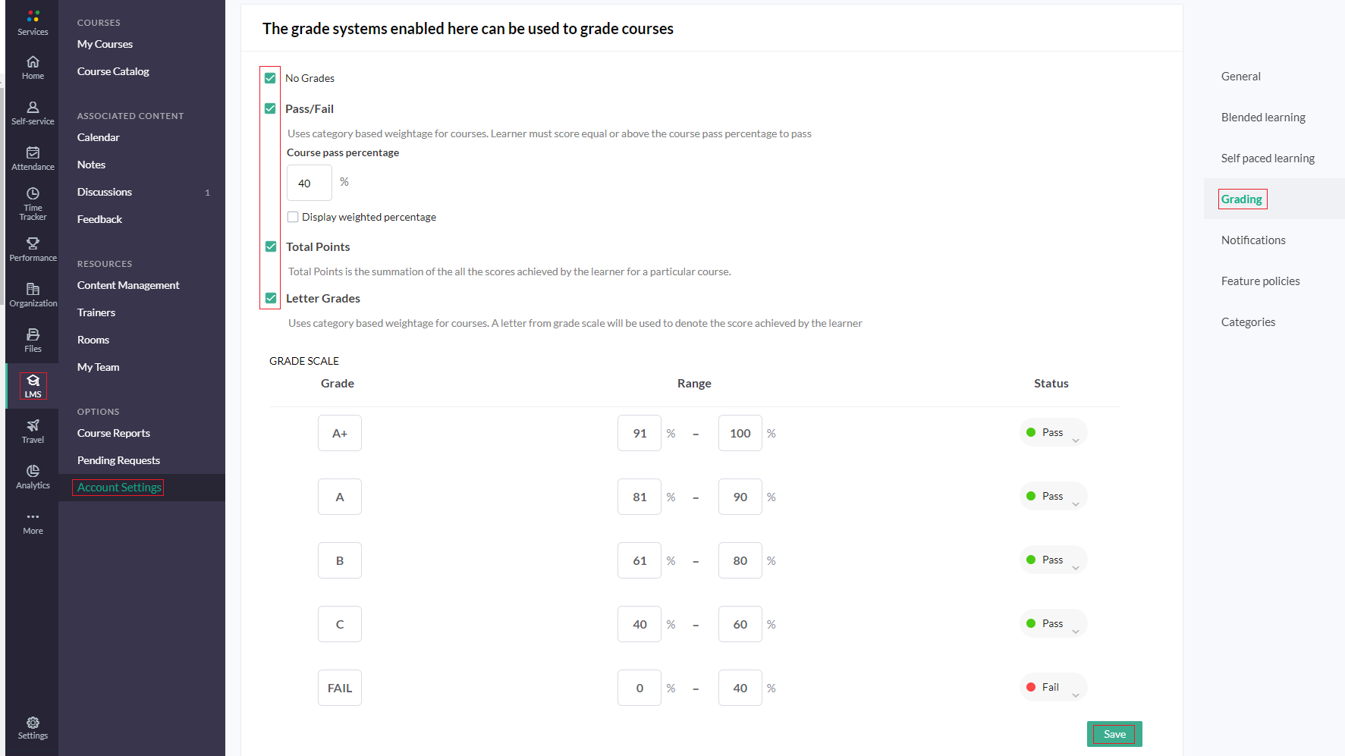
Task: Edit the A+ range minimum field 91
Action: click(640, 433)
